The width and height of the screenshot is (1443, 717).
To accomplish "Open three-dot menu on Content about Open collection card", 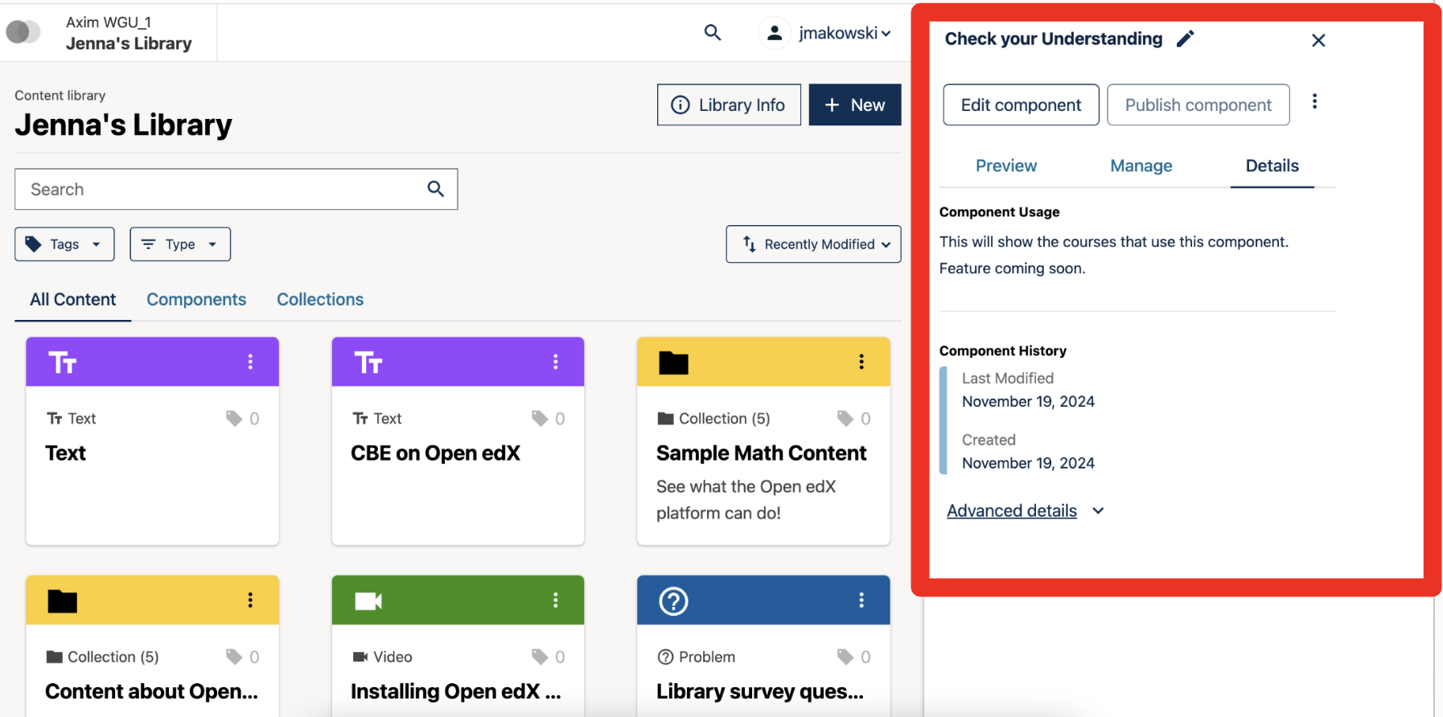I will 250,600.
